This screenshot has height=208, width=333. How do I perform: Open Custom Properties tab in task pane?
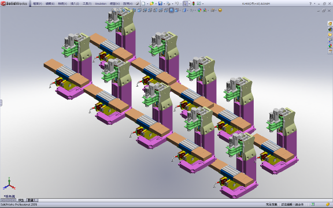[330, 51]
